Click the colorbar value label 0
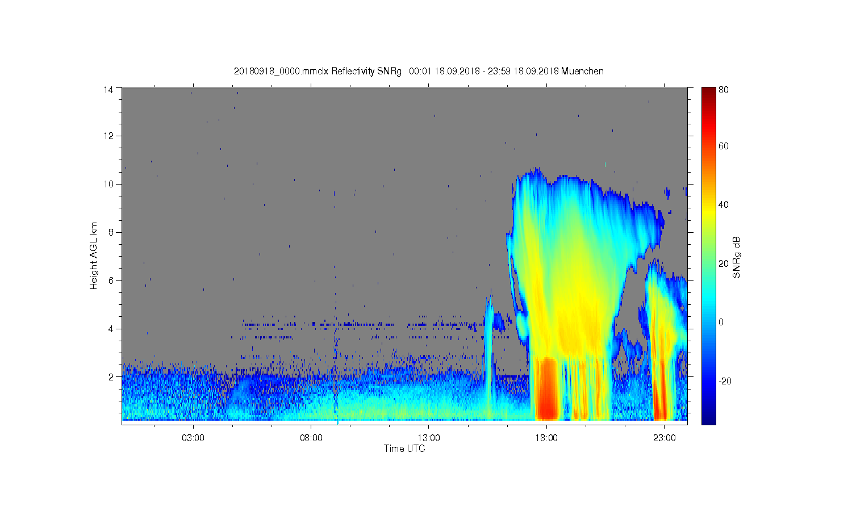Viewport: 852px width, 511px height. (x=721, y=322)
